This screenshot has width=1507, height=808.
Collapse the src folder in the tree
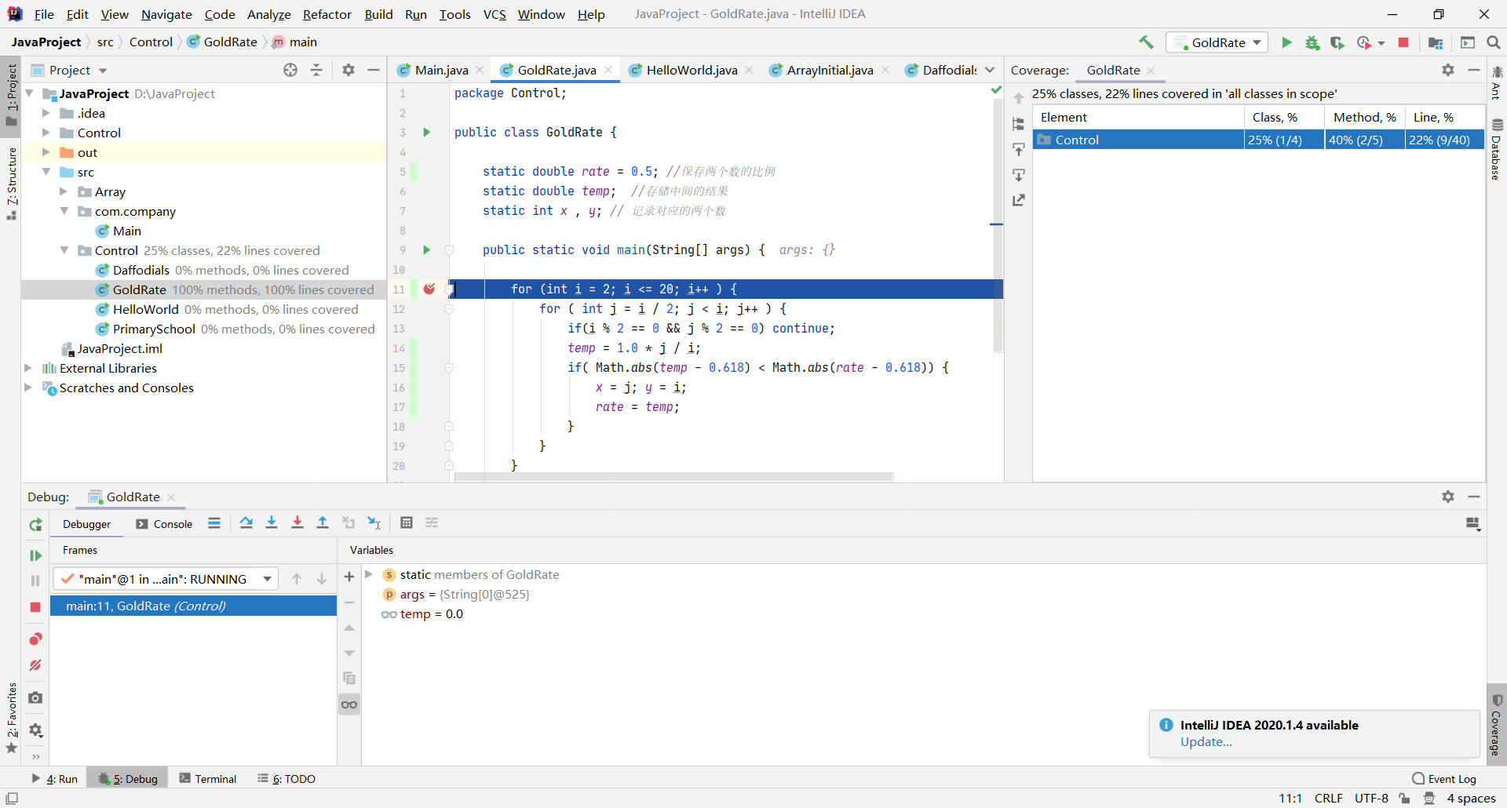(46, 172)
